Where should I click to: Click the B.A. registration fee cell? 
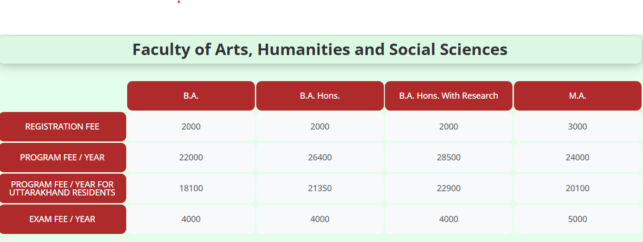pos(191,127)
